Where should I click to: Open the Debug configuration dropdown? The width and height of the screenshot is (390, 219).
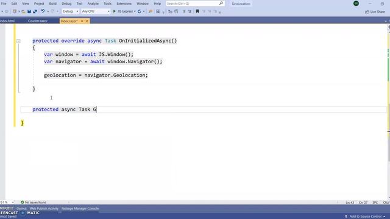(x=70, y=12)
